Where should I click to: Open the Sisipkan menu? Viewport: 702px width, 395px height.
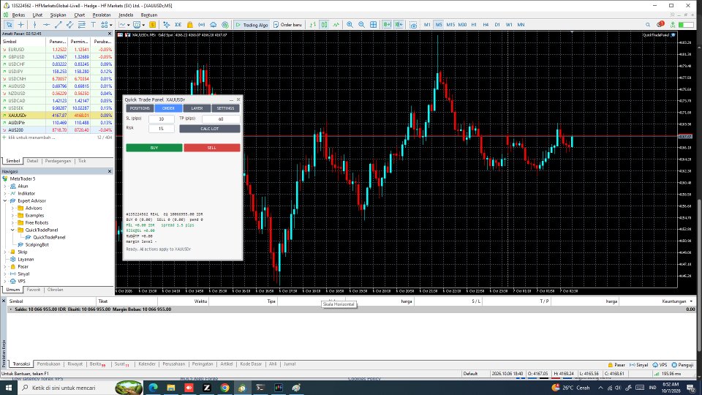coord(58,15)
